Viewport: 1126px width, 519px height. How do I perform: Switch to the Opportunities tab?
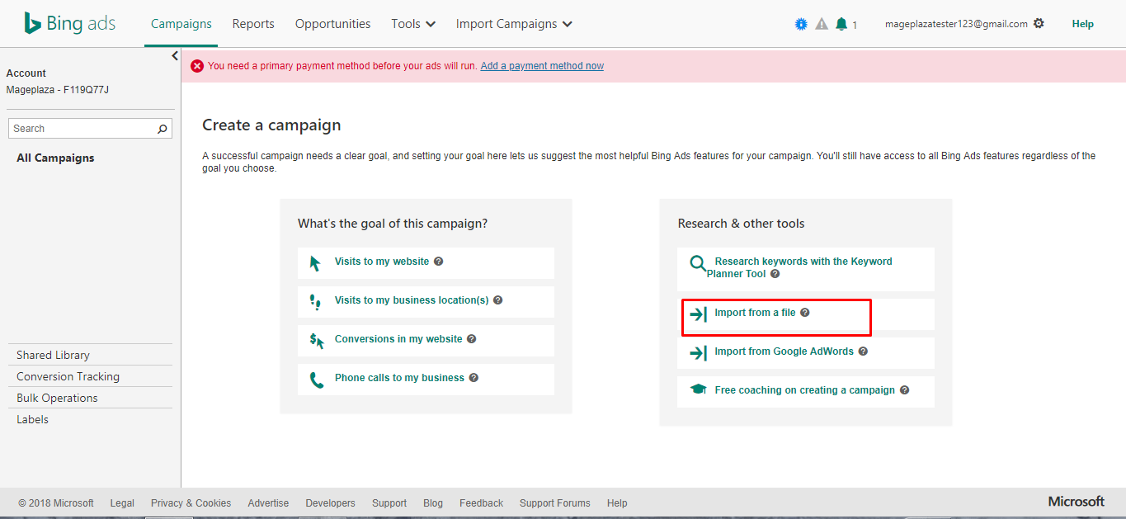332,24
